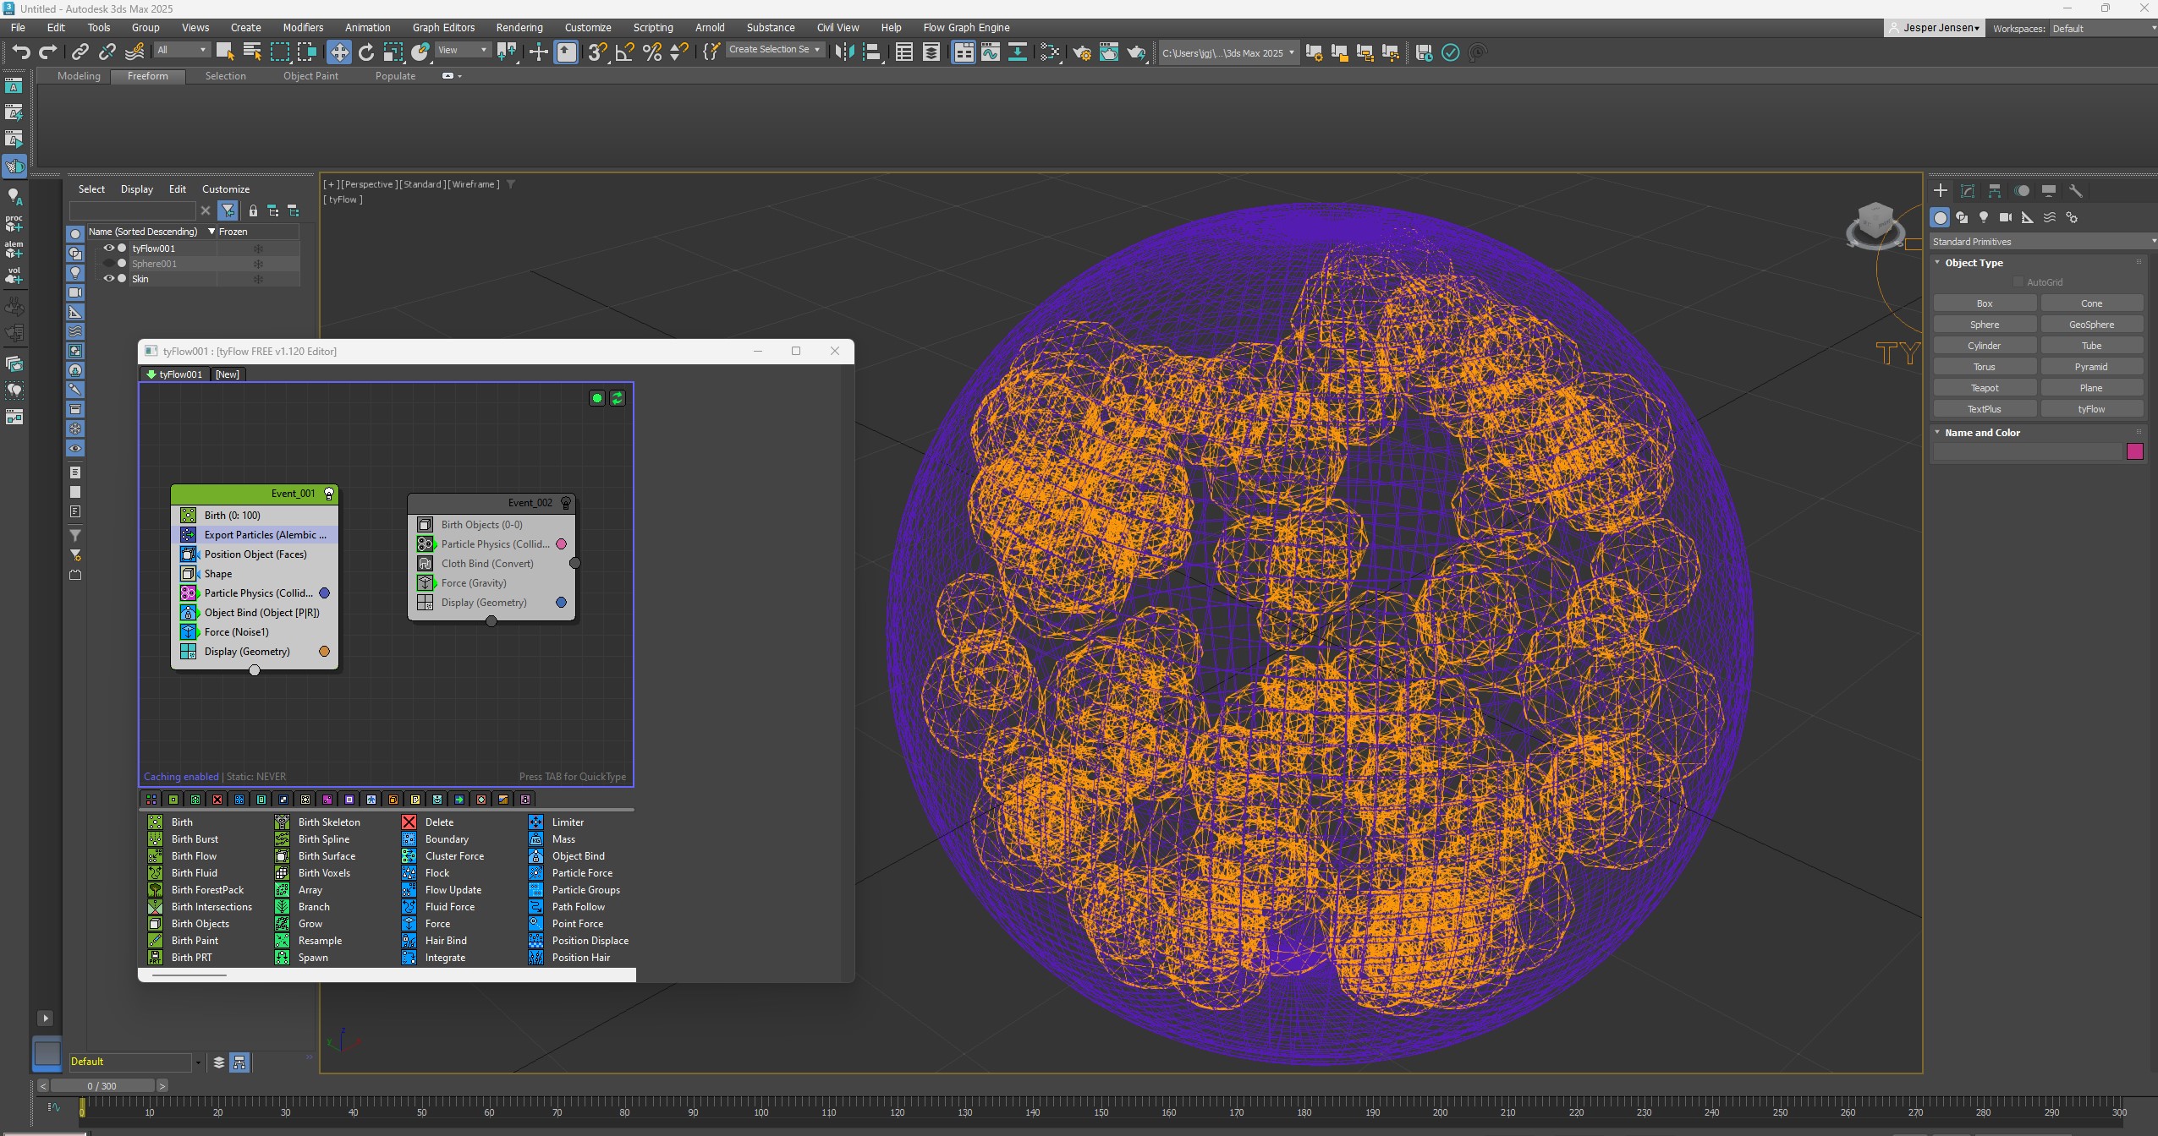The height and width of the screenshot is (1136, 2158).
Task: Click the Cloth Bind operator icon
Action: 426,564
